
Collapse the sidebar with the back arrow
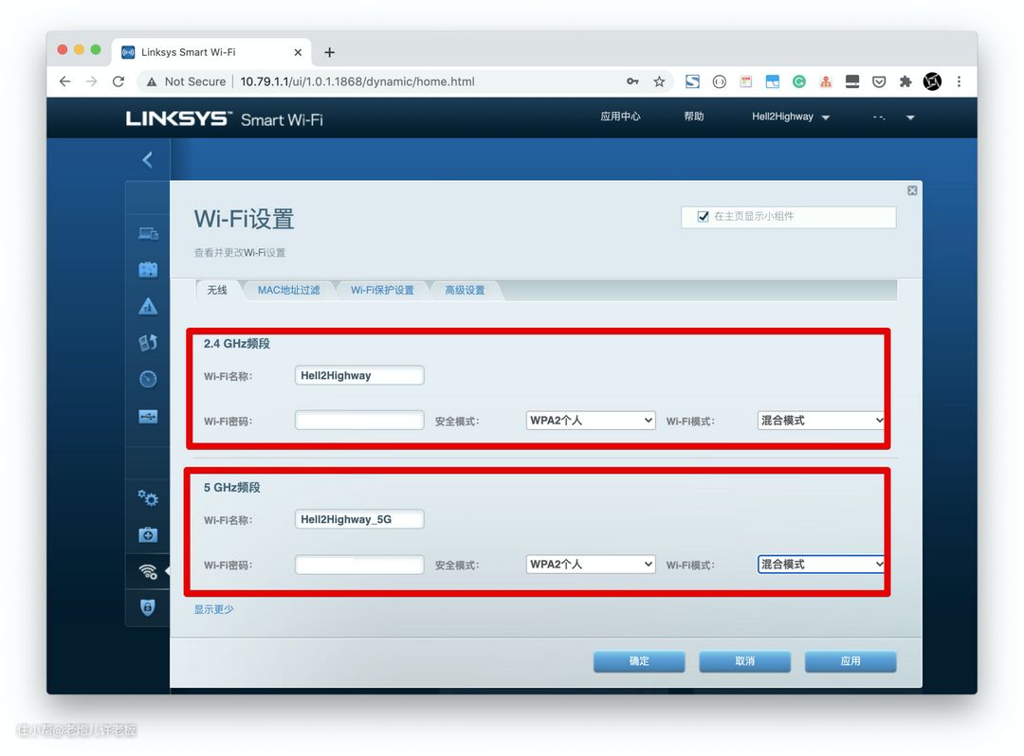pyautogui.click(x=147, y=160)
